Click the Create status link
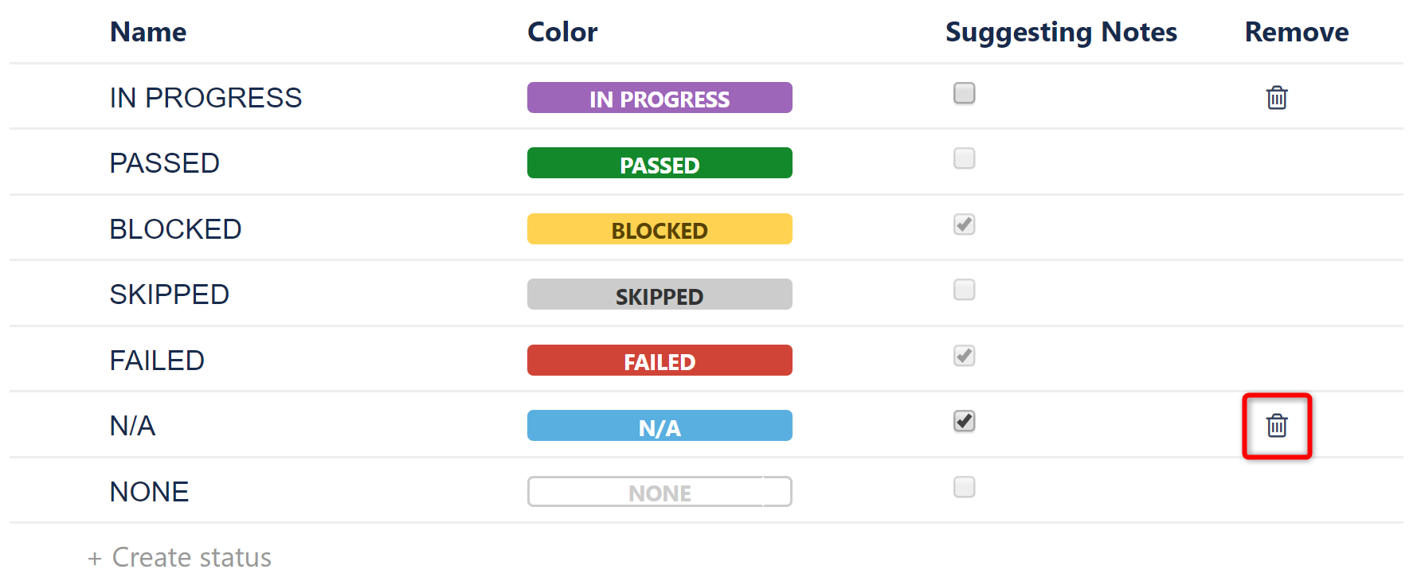The image size is (1417, 581). (178, 557)
